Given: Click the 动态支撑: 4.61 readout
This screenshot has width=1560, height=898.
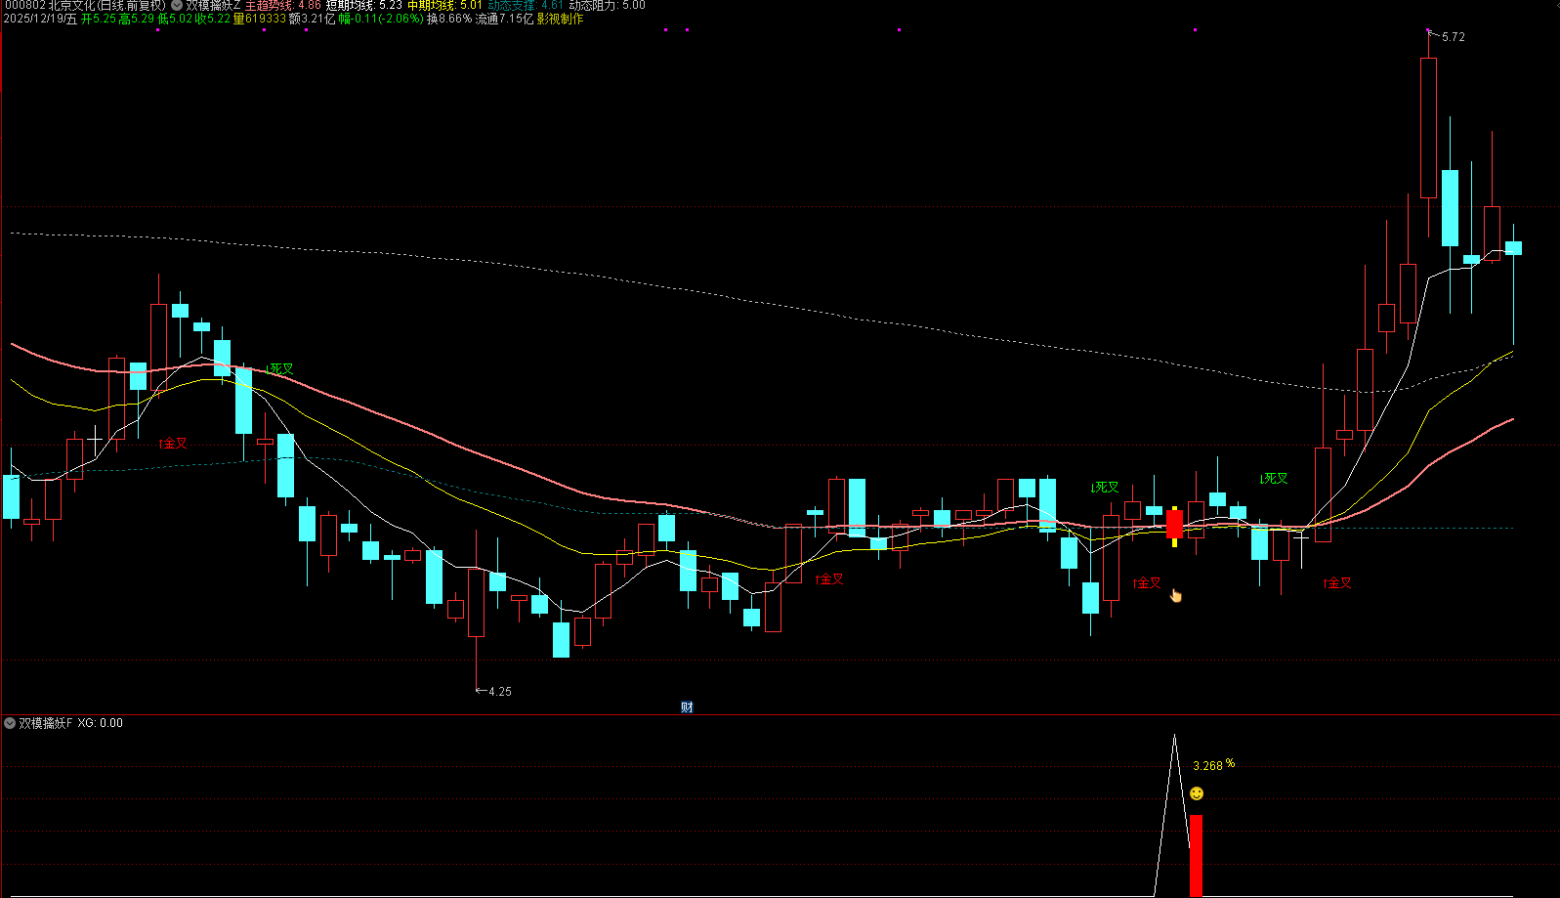Looking at the screenshot, I should pyautogui.click(x=526, y=5).
